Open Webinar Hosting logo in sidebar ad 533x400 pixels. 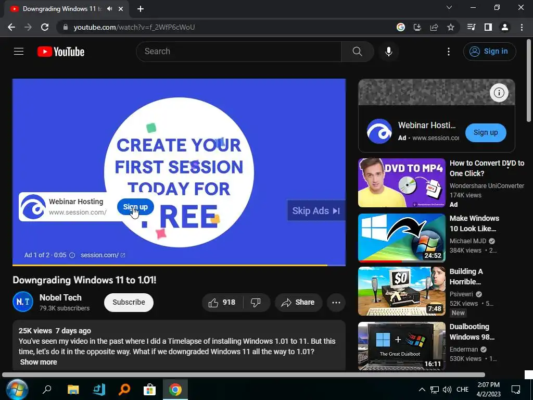tap(379, 131)
